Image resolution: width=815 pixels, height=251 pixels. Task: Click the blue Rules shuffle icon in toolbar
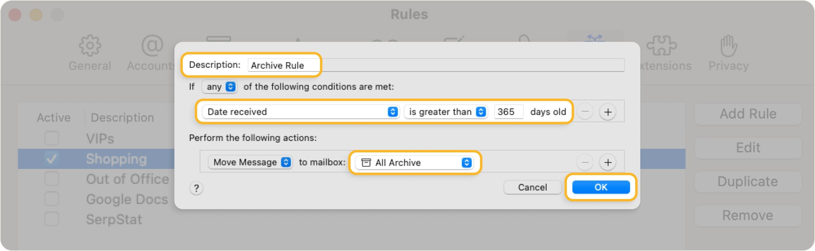pyautogui.click(x=595, y=39)
